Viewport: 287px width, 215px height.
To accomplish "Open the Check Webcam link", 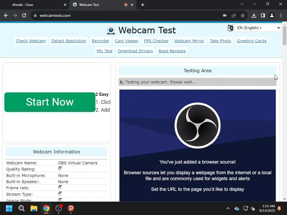I will 31,41.
